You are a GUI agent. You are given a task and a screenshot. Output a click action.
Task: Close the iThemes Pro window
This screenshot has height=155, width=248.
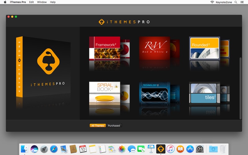(x=9, y=17)
